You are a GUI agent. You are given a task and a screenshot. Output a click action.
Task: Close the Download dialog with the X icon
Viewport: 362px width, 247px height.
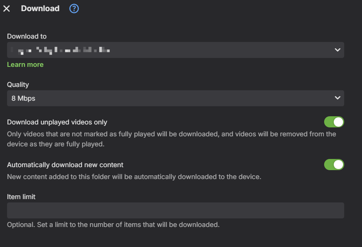click(6, 9)
